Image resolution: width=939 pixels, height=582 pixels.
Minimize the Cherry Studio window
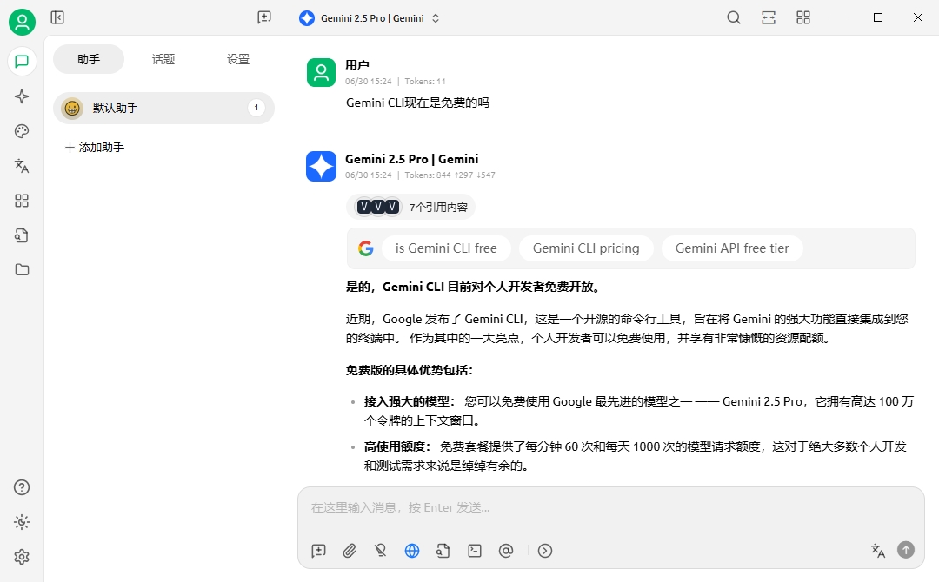(x=838, y=17)
